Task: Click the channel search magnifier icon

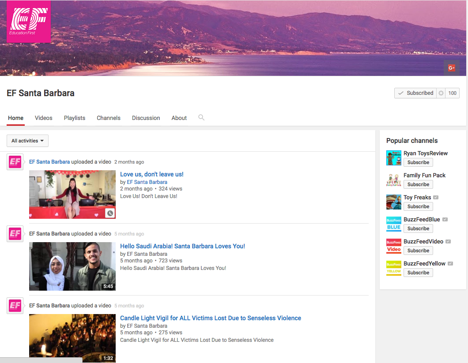Action: pyautogui.click(x=201, y=117)
